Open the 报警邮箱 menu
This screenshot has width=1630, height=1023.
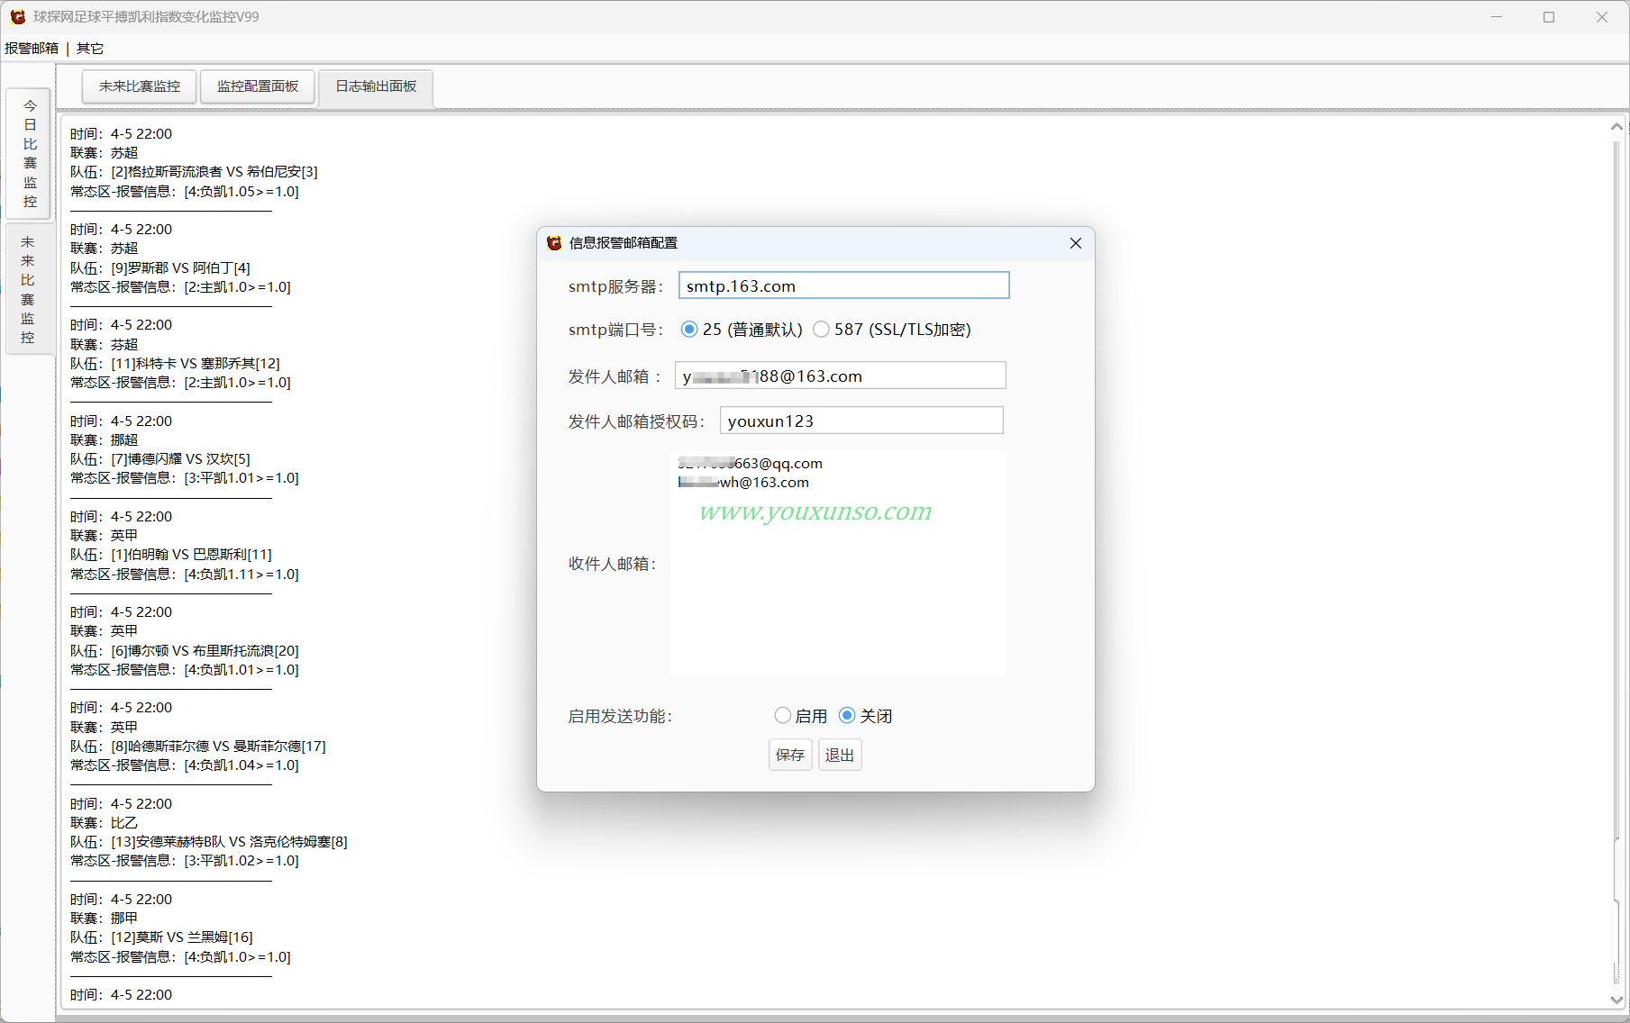coord(32,49)
